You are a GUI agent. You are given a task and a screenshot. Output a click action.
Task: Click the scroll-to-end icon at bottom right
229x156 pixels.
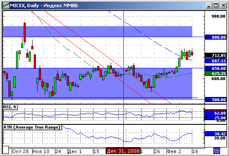(217, 151)
